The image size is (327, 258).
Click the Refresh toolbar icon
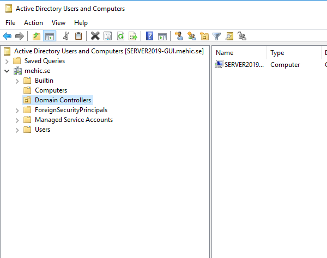click(120, 36)
